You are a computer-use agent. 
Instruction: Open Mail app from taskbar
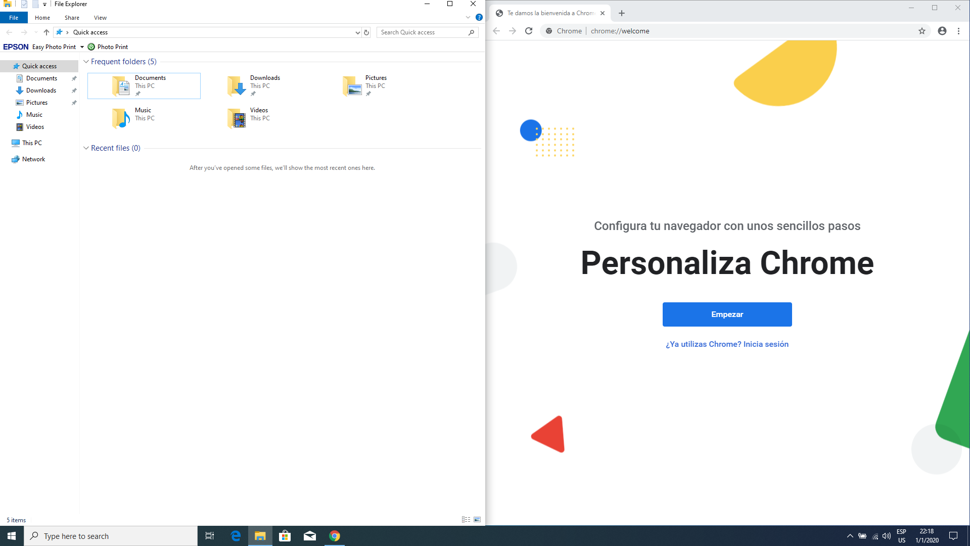pos(310,536)
